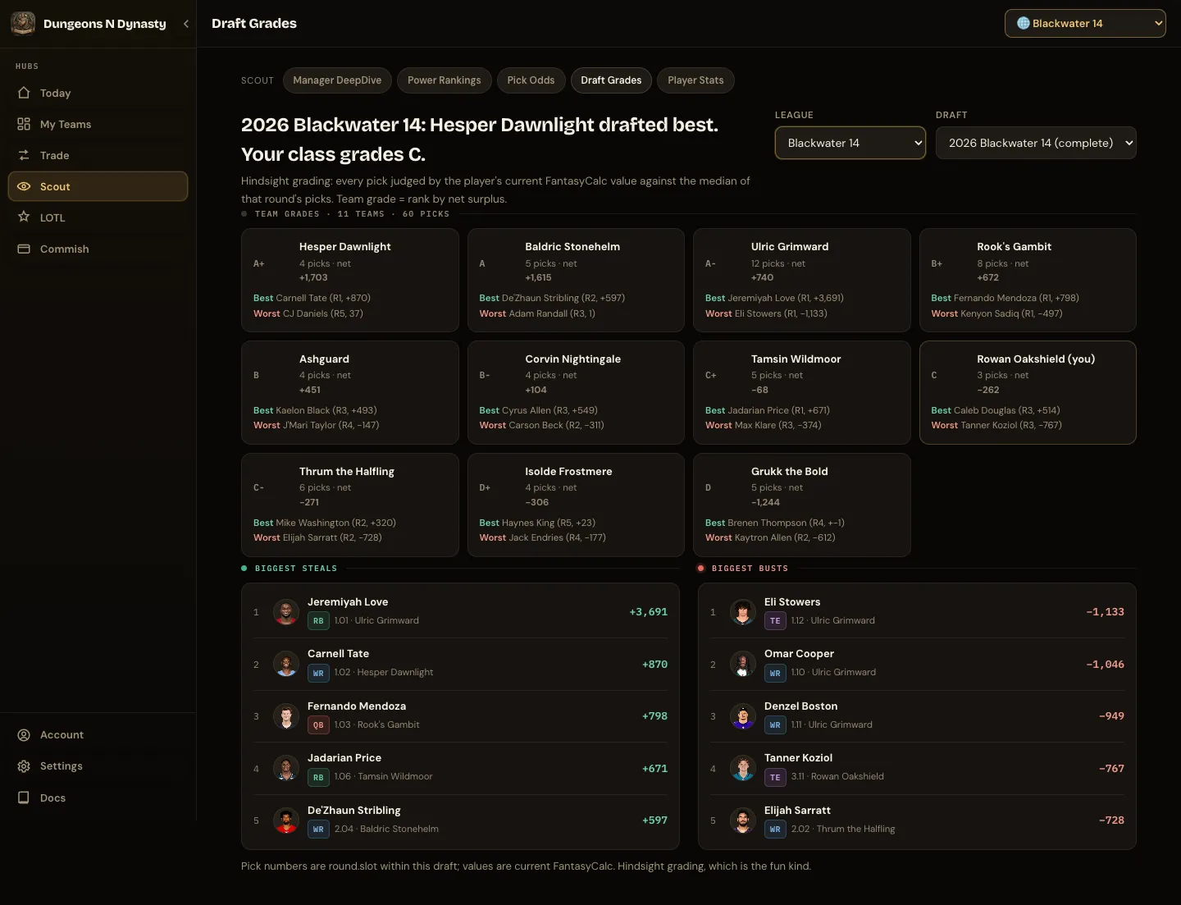
Task: Open the Rowan Oakshield (you) grade card
Action: tap(1028, 392)
